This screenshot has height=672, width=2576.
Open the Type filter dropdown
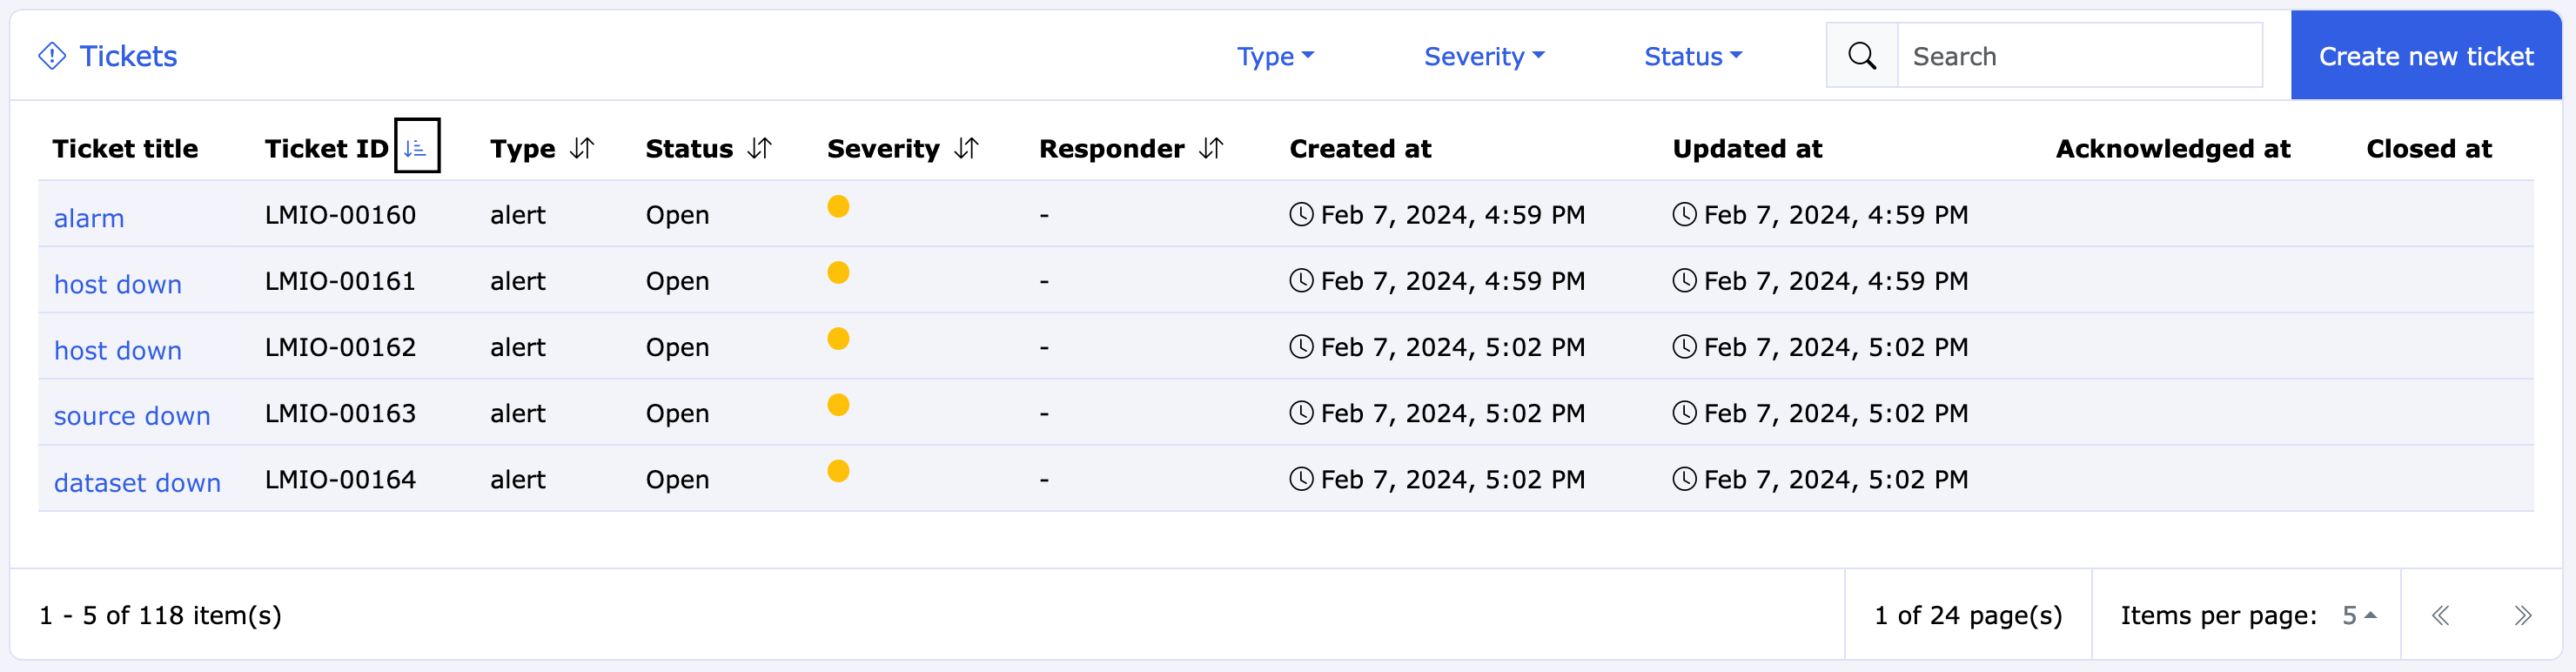tap(1274, 57)
